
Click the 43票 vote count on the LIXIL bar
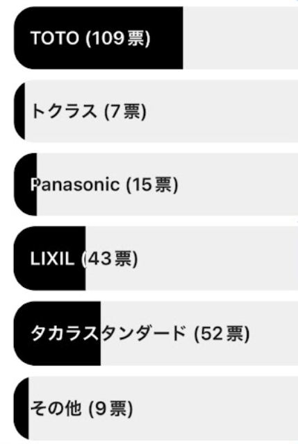(x=110, y=259)
